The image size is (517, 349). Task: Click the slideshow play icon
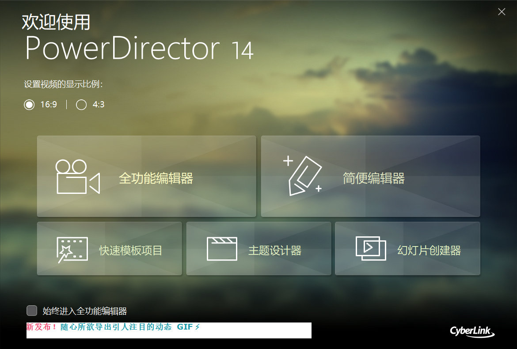(371, 248)
